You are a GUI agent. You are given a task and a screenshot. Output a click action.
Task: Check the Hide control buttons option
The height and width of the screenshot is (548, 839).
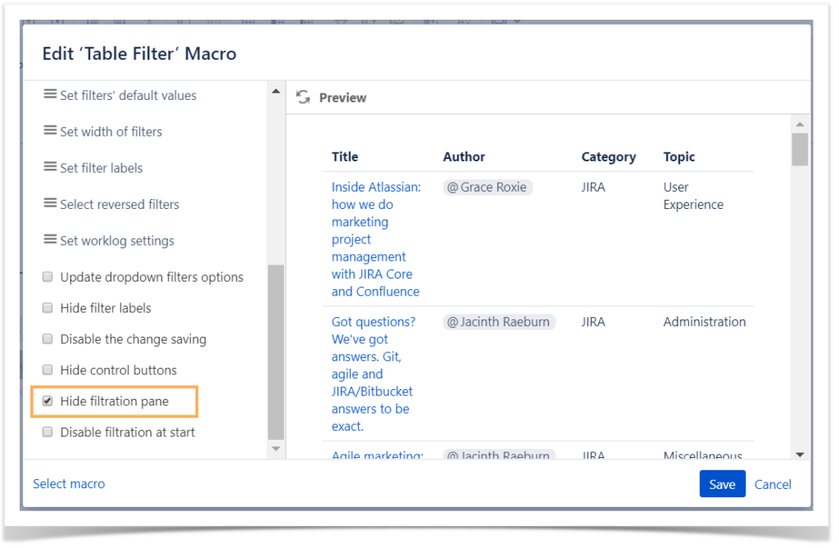pos(47,369)
